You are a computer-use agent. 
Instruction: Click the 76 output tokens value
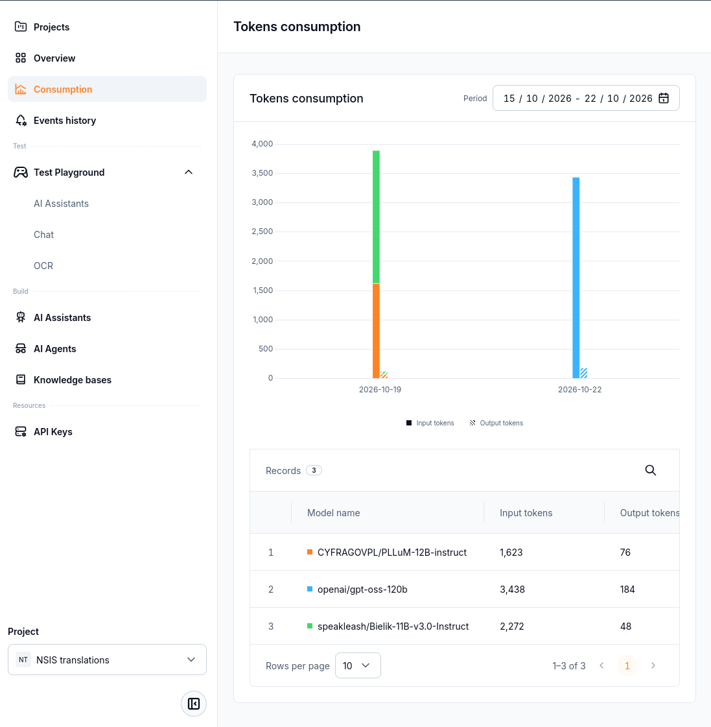coord(625,552)
